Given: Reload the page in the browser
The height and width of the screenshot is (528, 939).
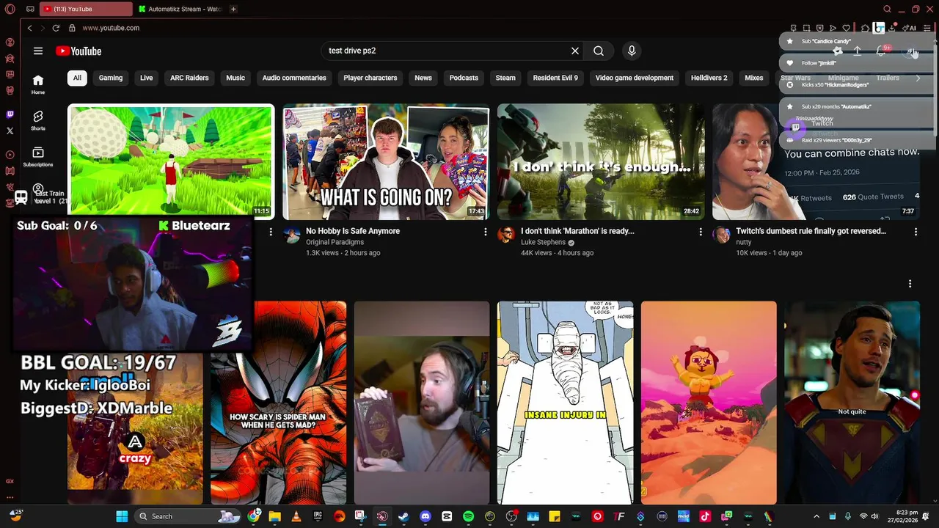Looking at the screenshot, I should 56,28.
